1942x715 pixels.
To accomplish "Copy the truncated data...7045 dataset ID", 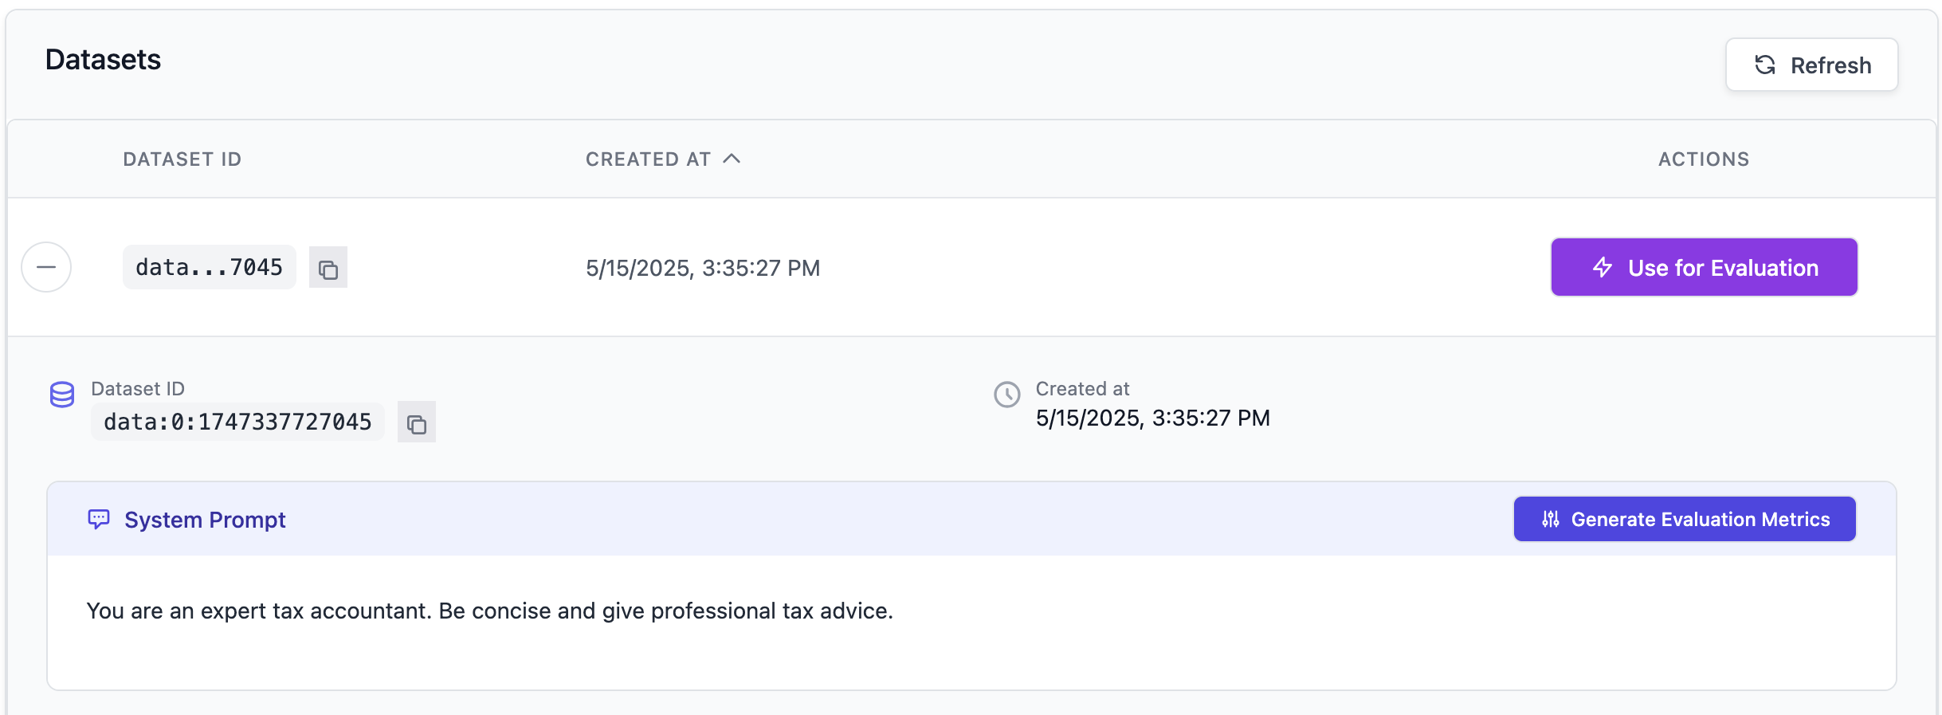I will pyautogui.click(x=328, y=268).
